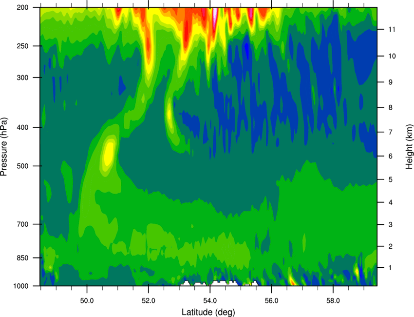Click the Latitude (deg) axis title
The height and width of the screenshot is (317, 414).
(208, 312)
